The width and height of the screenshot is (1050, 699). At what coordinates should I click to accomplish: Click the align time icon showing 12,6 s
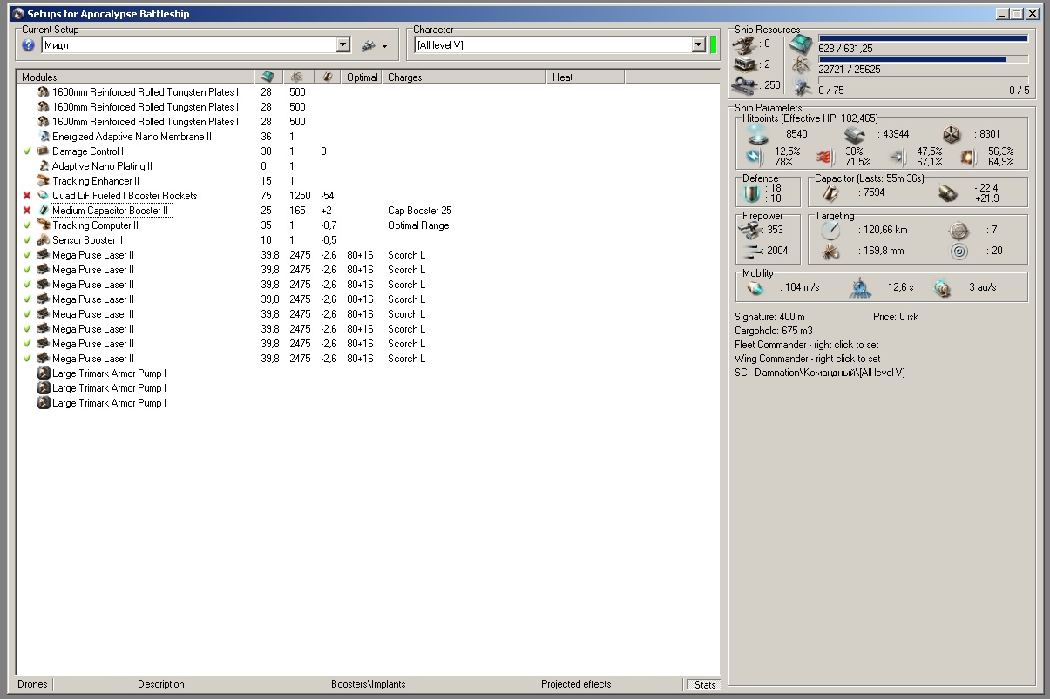tap(861, 287)
